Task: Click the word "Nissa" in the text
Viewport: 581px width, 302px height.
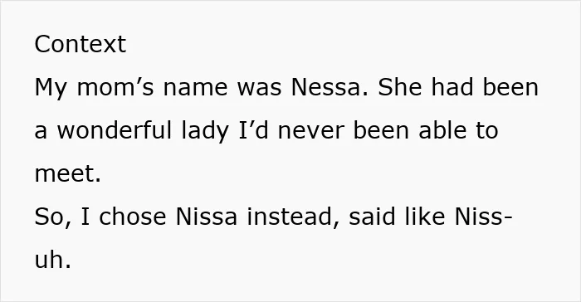Action: point(207,217)
